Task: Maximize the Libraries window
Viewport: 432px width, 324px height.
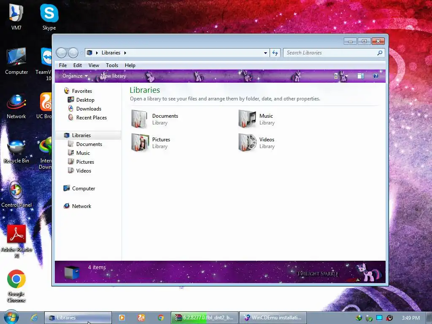Action: pos(364,41)
